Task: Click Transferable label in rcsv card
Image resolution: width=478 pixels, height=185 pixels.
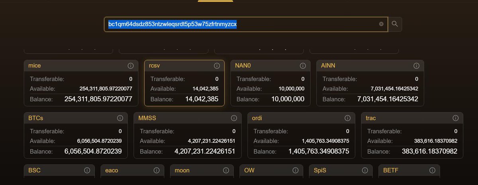Action: click(168, 79)
